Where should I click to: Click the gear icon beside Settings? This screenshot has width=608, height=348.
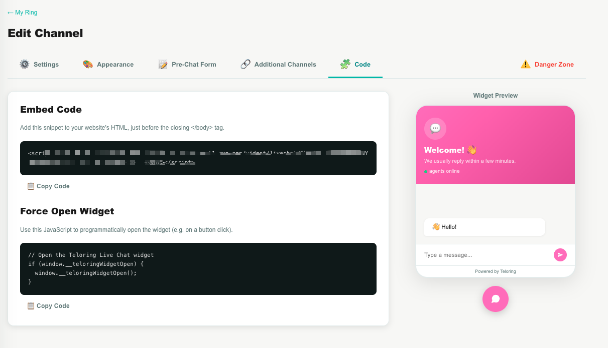(x=25, y=64)
